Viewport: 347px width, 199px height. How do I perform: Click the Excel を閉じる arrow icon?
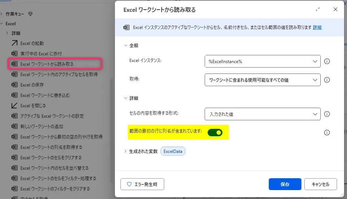[15, 106]
